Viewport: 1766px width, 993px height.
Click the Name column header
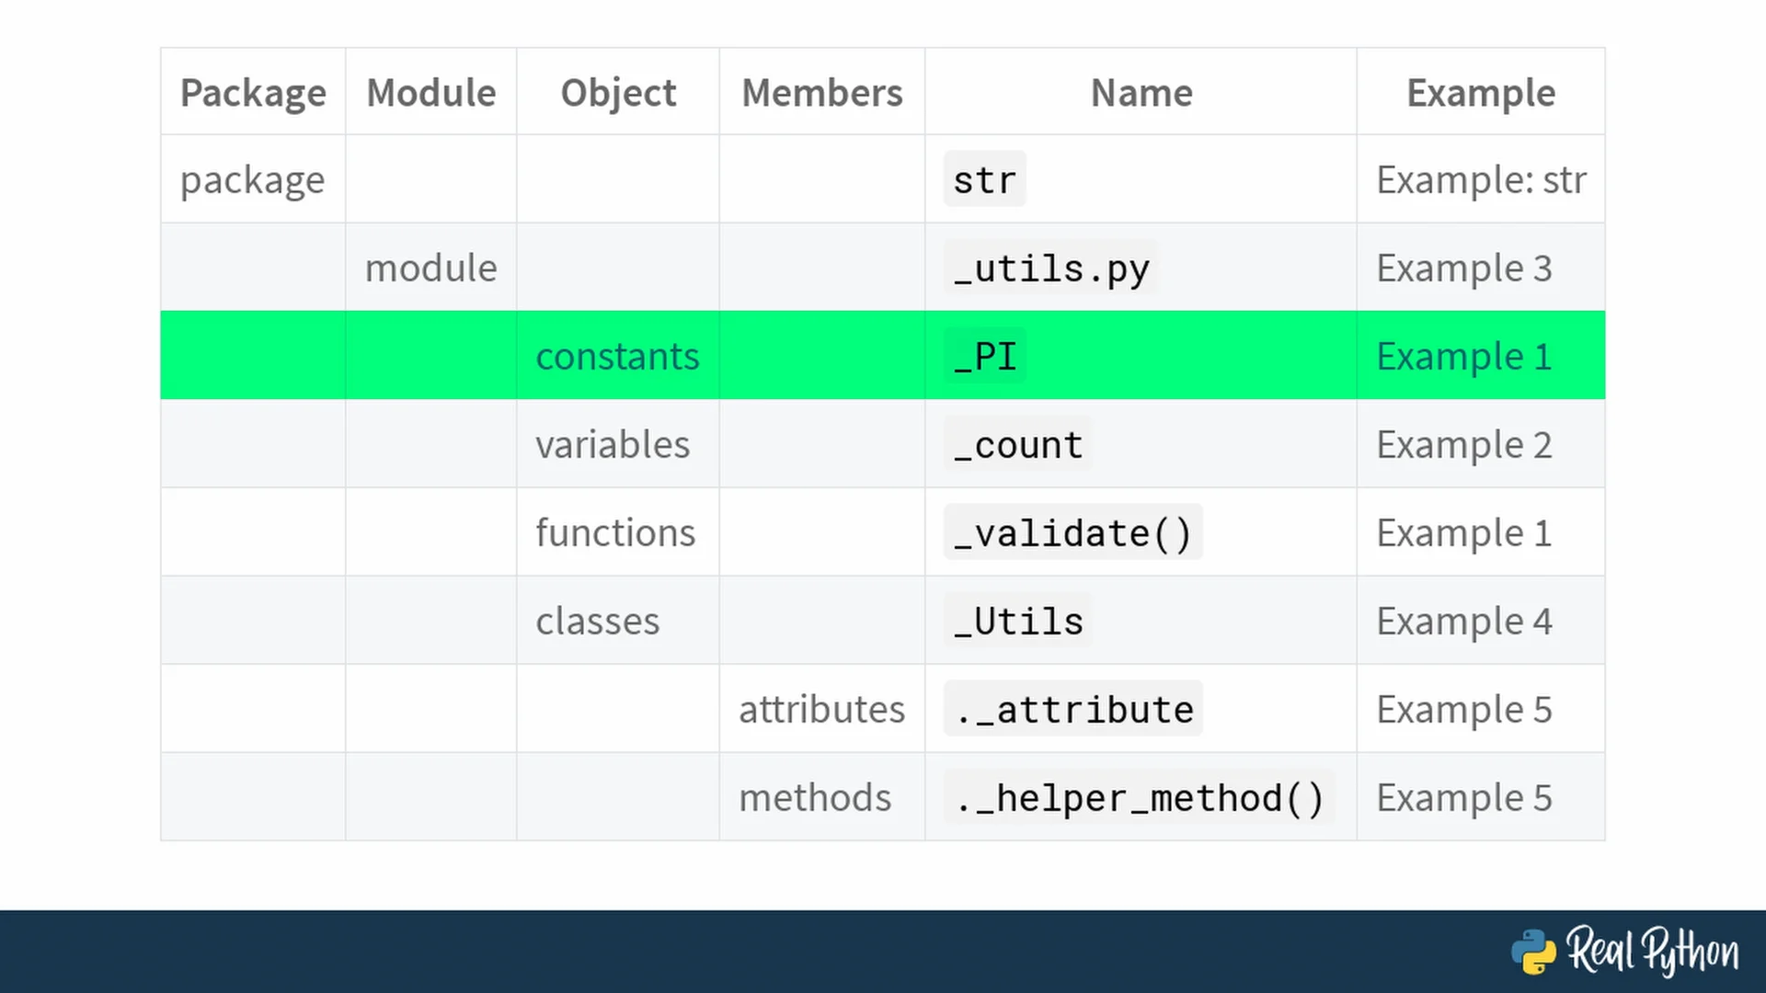click(x=1141, y=93)
